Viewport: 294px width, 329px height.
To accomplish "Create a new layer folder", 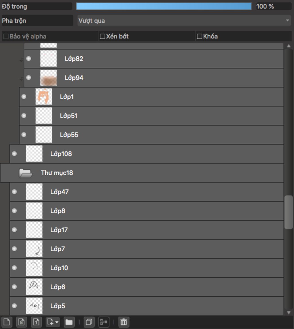I will (x=69, y=322).
